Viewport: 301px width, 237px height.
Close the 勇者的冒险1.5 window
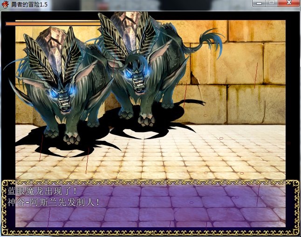(x=289, y=3)
